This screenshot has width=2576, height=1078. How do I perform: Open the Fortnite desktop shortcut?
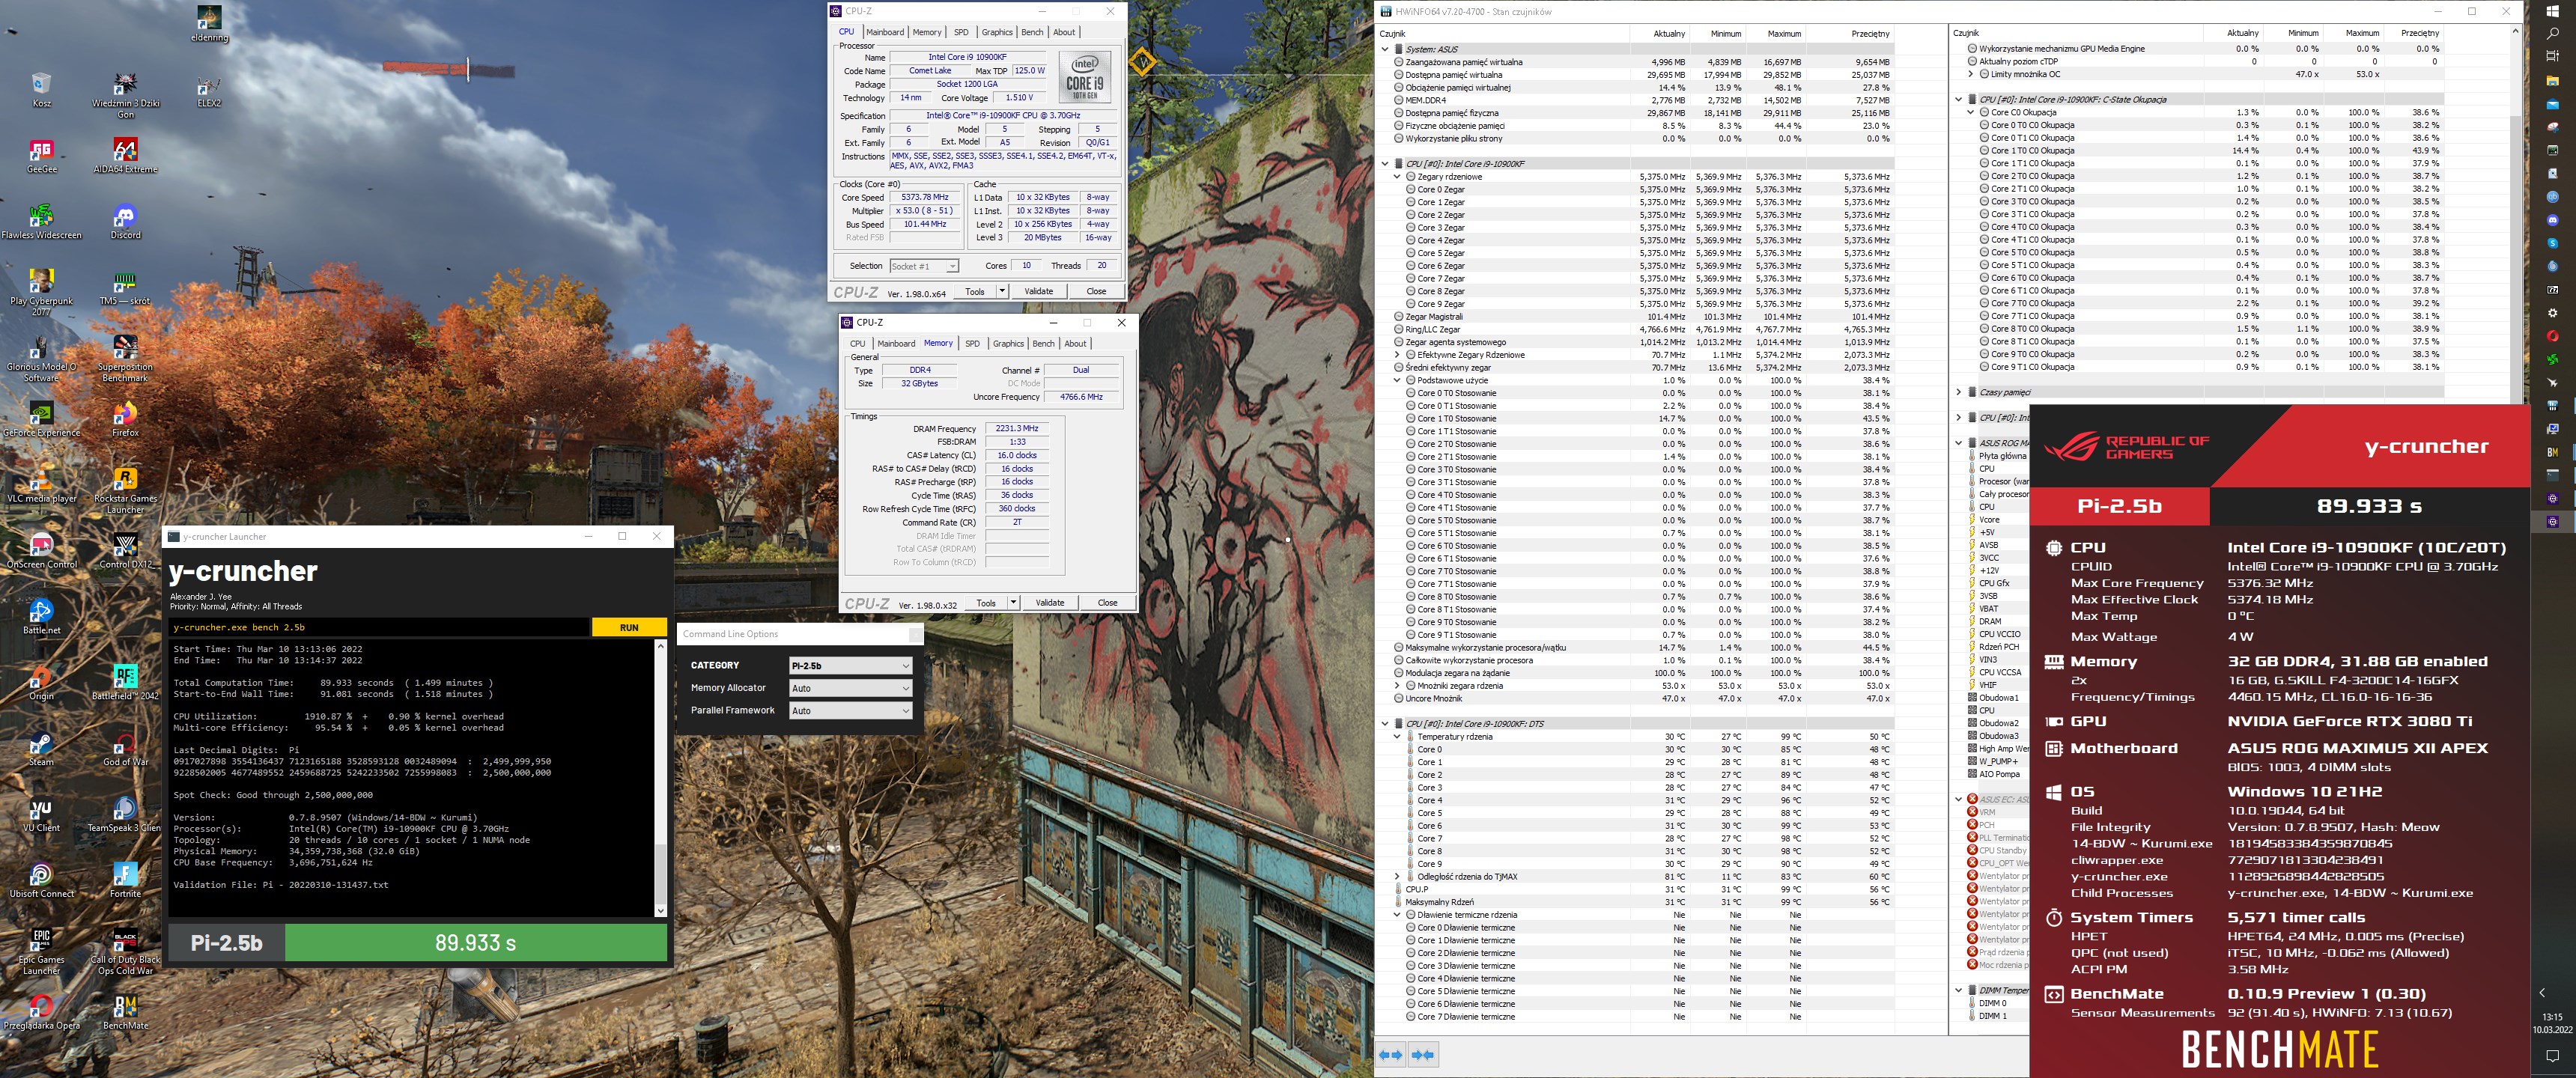(x=125, y=881)
